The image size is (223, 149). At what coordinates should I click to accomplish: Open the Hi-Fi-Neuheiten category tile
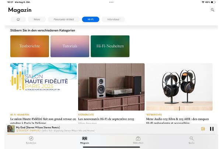(x=110, y=46)
